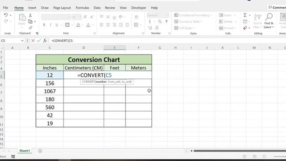286x161 pixels.
Task: Click the Center alignment icon
Action: (x=108, y=25)
